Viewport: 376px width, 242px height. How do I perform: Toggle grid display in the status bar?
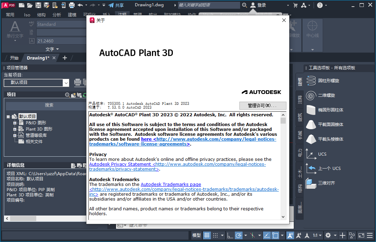tap(207, 235)
